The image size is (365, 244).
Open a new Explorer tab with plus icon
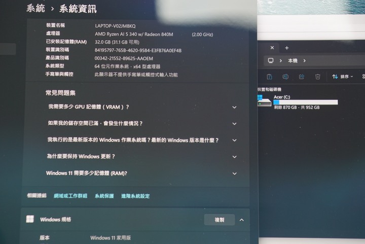coord(286,48)
